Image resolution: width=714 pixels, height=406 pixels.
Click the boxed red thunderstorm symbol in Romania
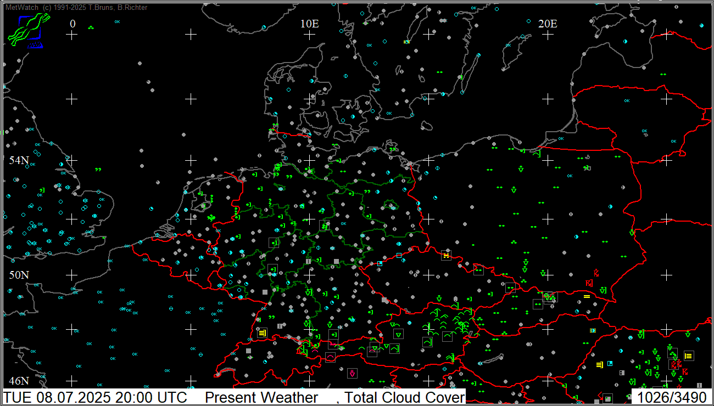pos(673,364)
